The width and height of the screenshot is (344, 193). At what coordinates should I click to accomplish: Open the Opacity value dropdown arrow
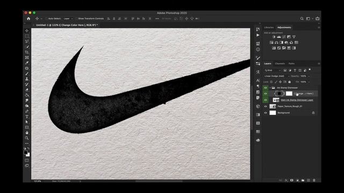(x=309, y=76)
